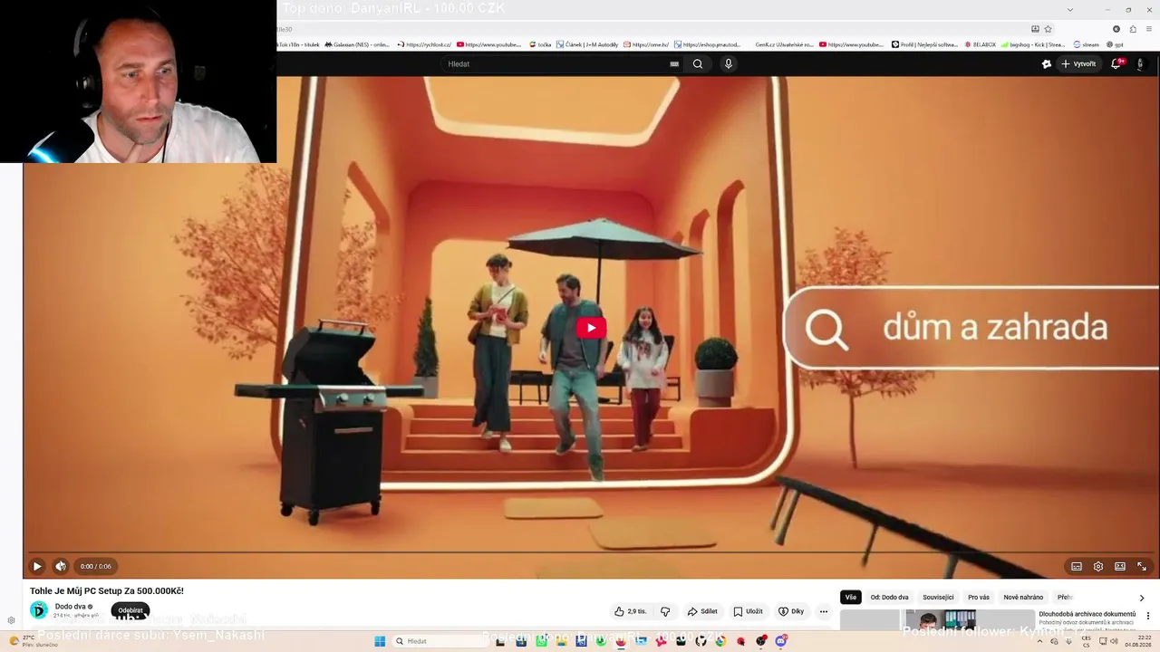Unmute the video using the volume icon

[x=61, y=567]
